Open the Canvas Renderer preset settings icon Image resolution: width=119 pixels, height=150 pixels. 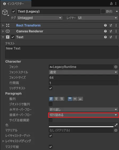[x=111, y=31]
